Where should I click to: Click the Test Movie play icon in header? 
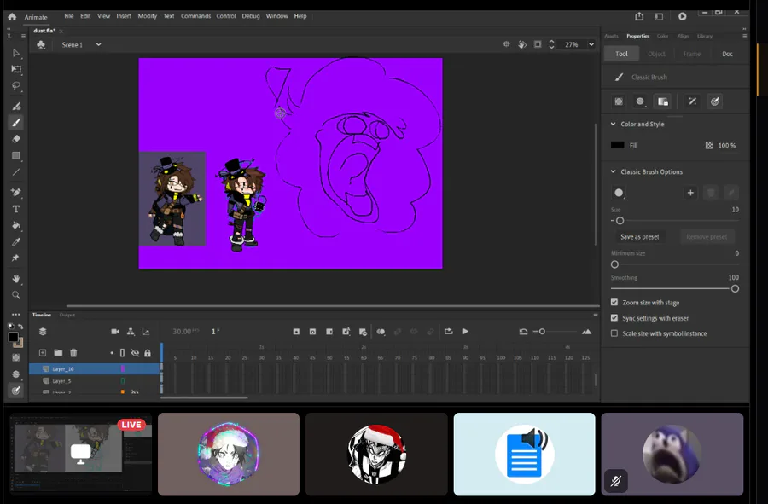683,17
